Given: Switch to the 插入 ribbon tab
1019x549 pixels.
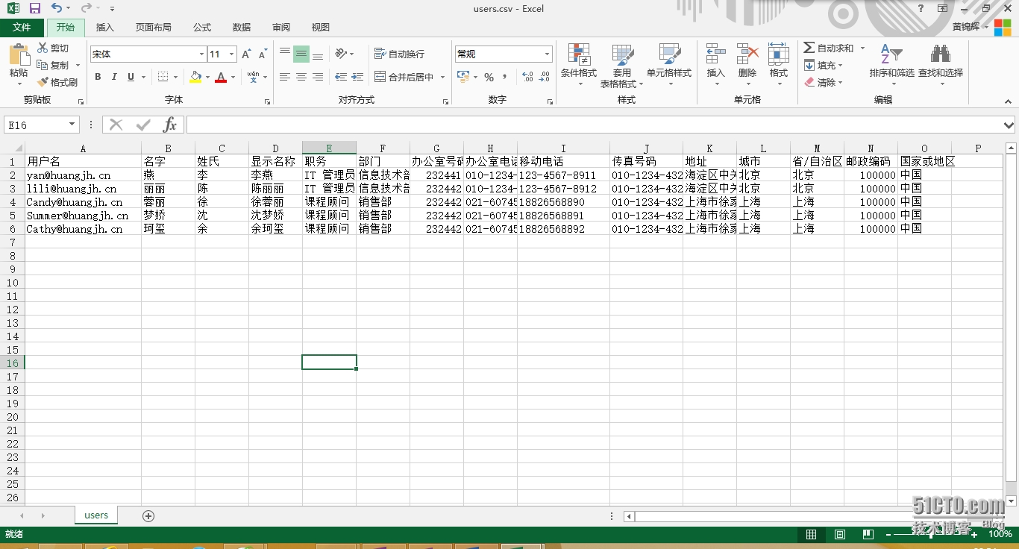Looking at the screenshot, I should pyautogui.click(x=104, y=27).
